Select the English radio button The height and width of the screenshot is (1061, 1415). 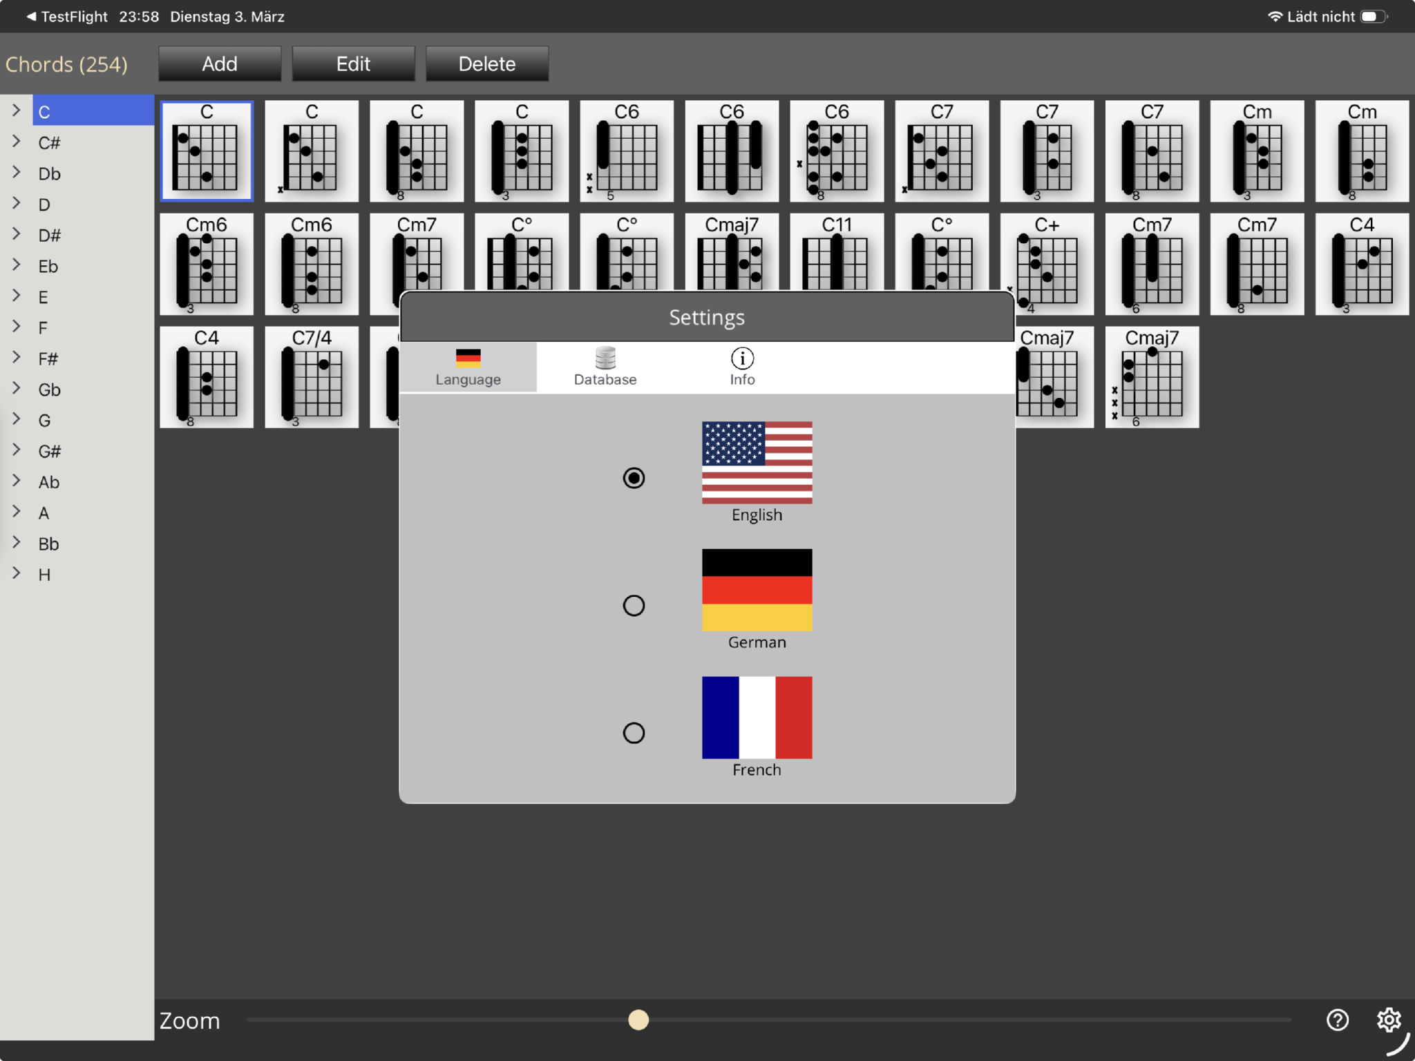pos(634,478)
